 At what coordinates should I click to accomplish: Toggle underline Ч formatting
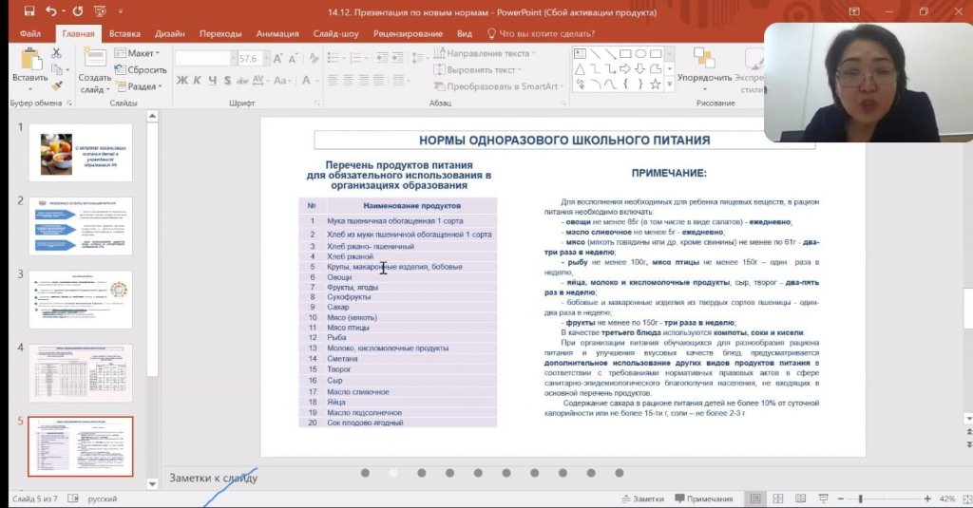(213, 80)
